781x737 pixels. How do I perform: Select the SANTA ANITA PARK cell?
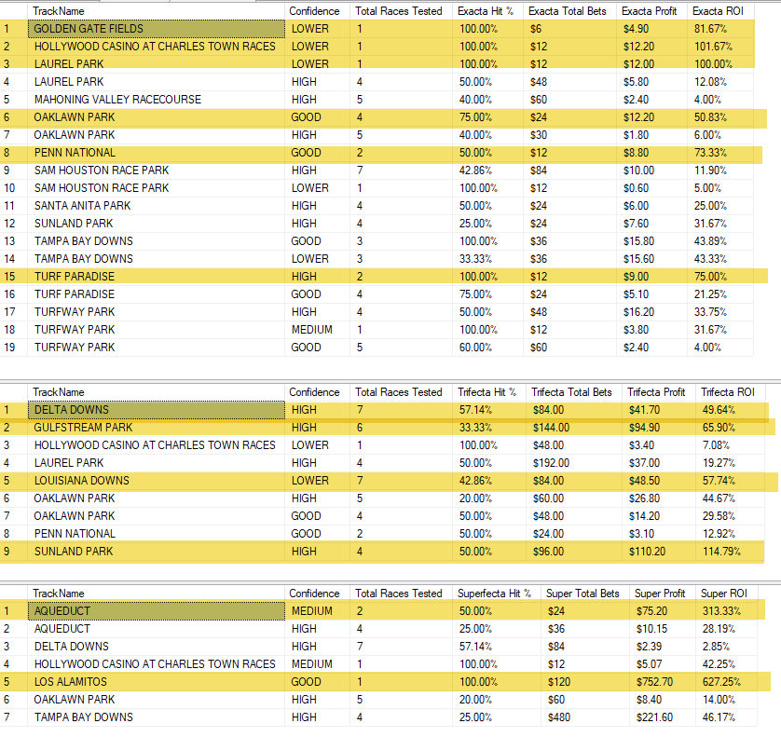tap(157, 206)
